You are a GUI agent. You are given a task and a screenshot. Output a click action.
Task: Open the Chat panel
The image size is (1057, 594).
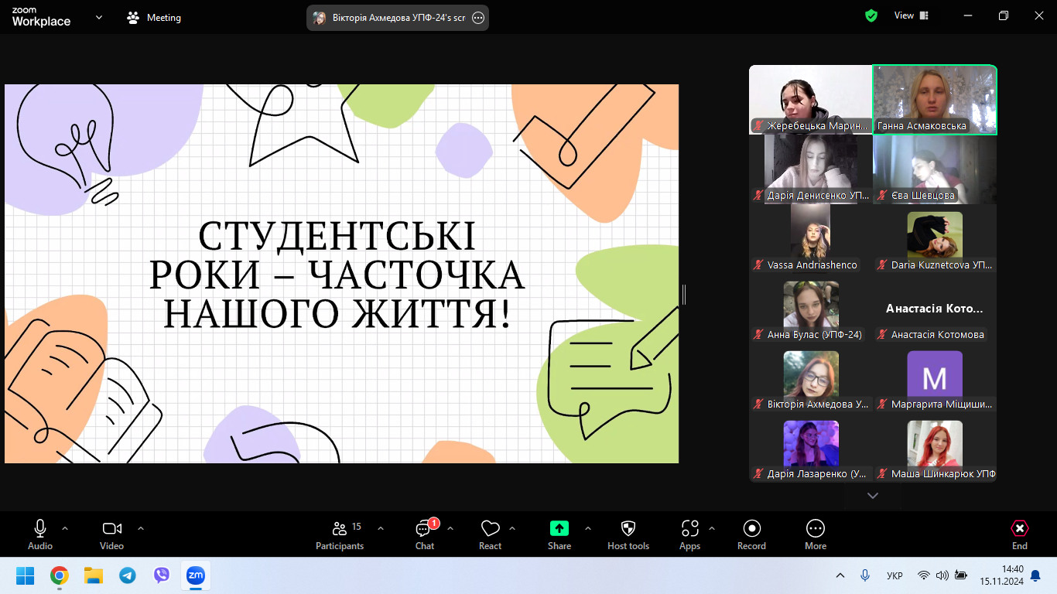(x=424, y=534)
